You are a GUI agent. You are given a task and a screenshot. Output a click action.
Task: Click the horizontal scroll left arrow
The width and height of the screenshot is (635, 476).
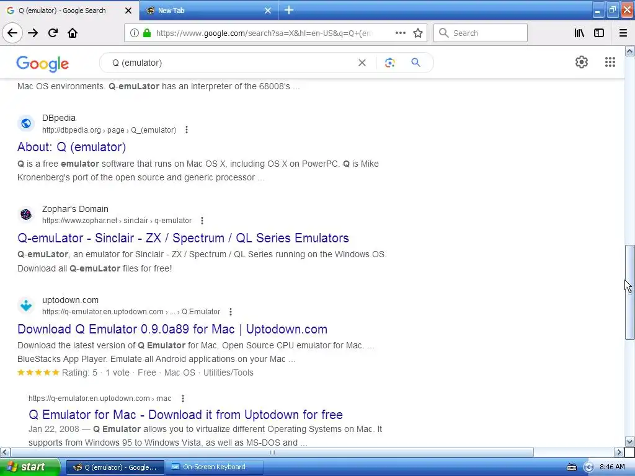5,452
